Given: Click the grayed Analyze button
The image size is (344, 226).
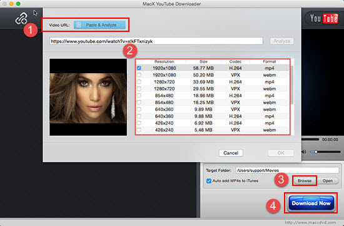Looking at the screenshot, I should (281, 41).
